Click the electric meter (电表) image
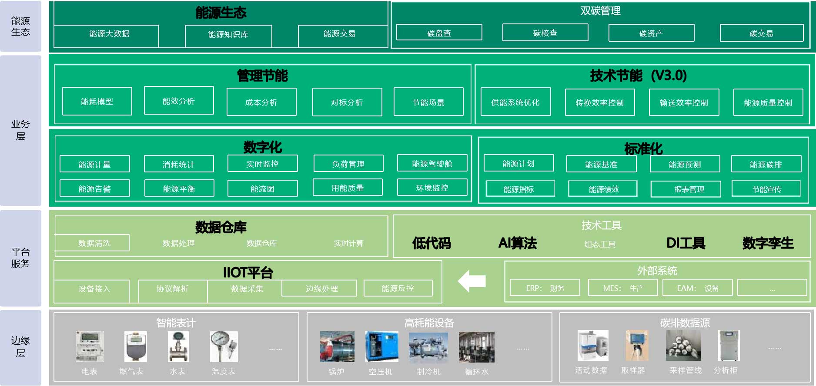This screenshot has width=816, height=386. (x=90, y=346)
